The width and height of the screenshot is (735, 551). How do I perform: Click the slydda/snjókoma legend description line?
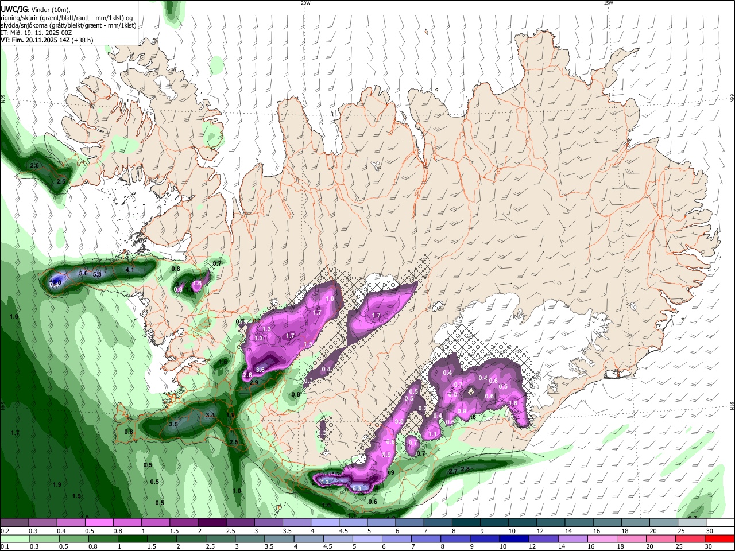click(x=68, y=25)
